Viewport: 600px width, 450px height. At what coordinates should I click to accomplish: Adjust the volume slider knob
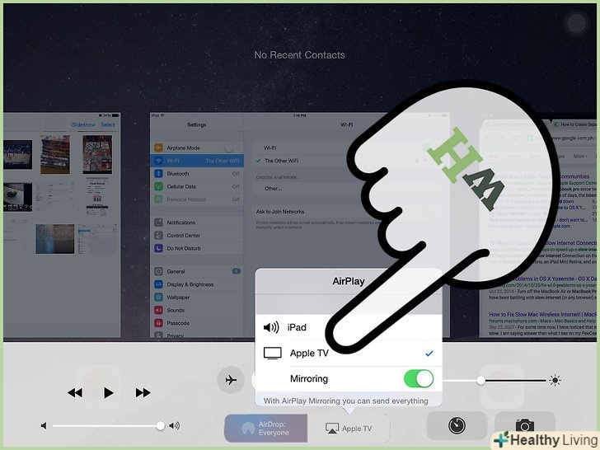click(161, 425)
